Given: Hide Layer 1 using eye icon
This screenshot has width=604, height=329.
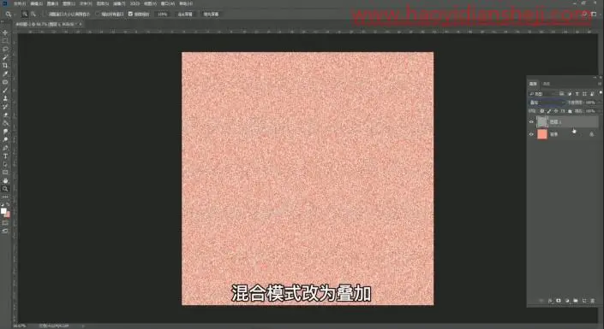Looking at the screenshot, I should [x=531, y=122].
